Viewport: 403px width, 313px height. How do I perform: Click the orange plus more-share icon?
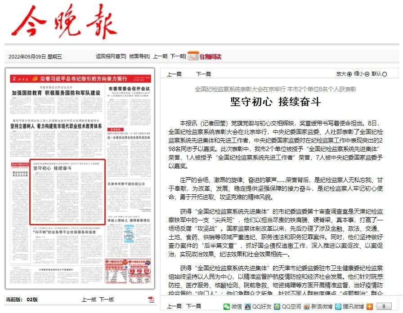click(x=370, y=306)
